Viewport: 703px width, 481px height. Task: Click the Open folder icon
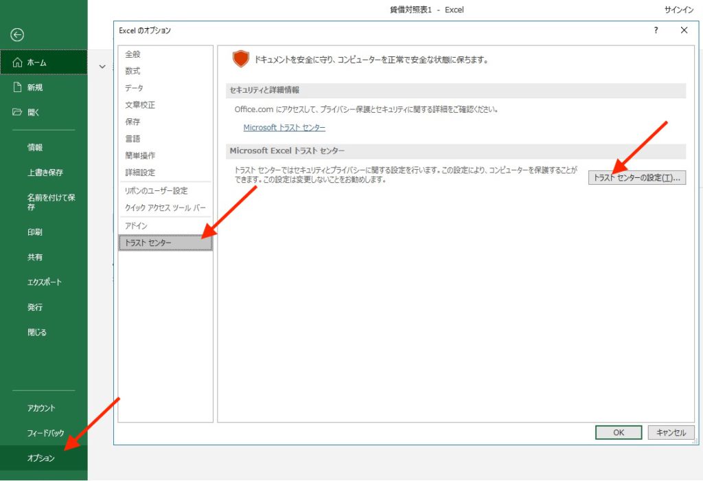pyautogui.click(x=17, y=112)
